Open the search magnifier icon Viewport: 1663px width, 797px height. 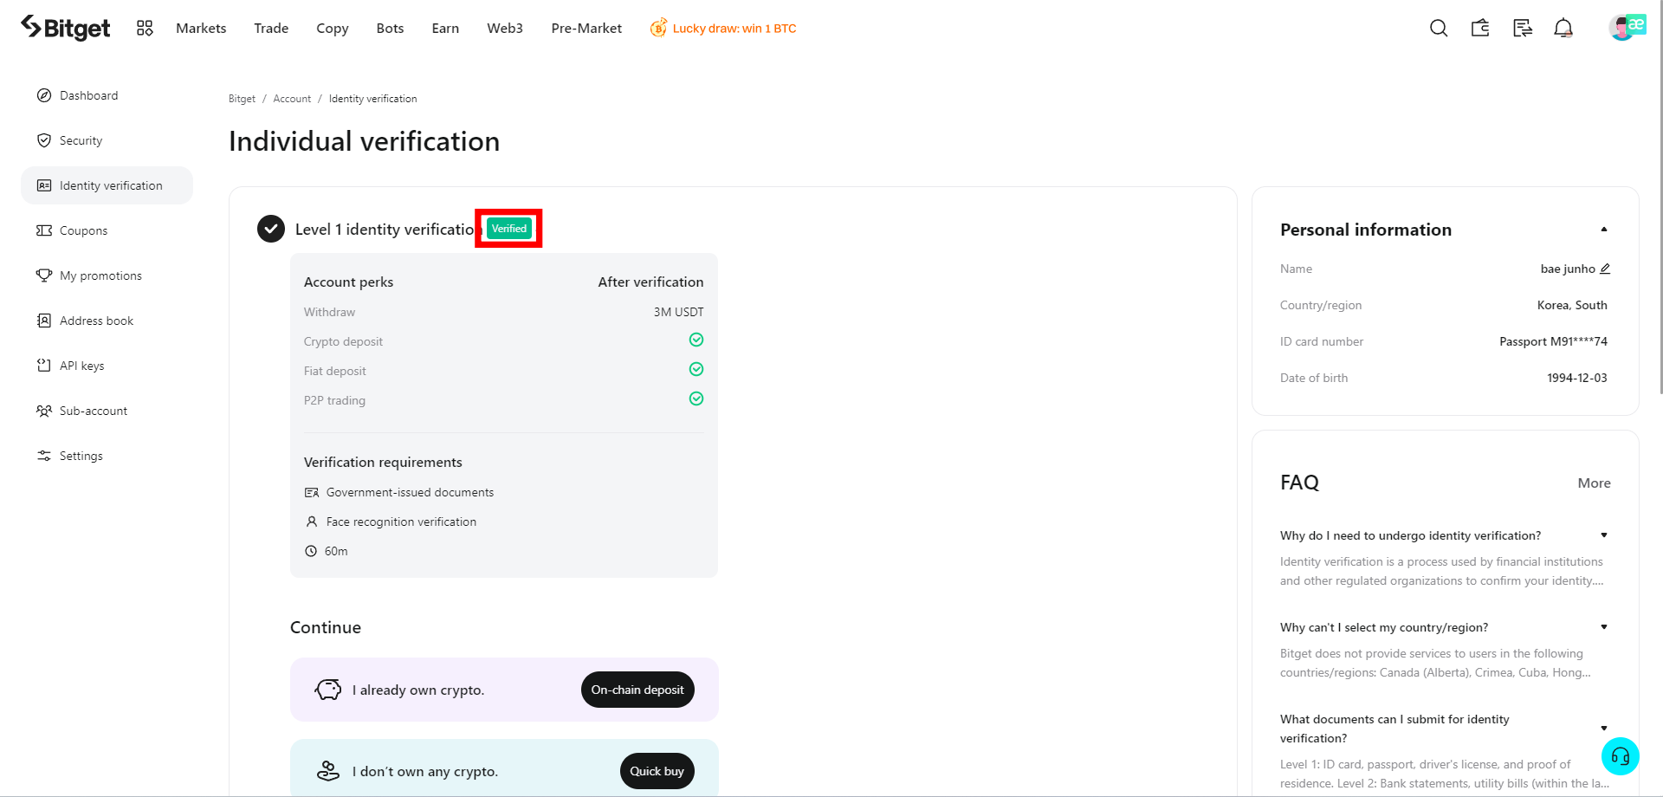click(x=1439, y=29)
